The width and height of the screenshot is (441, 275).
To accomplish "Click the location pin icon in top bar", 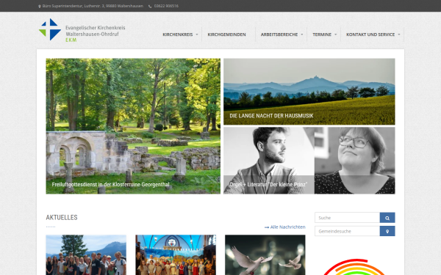I will [x=40, y=6].
